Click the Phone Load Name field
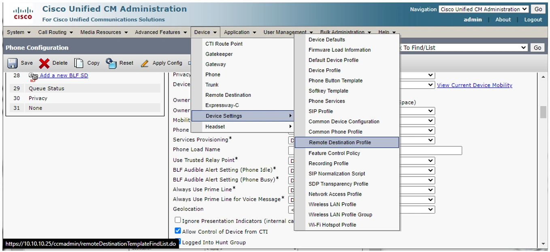Viewport: 550px width, 252px height. 375,150
